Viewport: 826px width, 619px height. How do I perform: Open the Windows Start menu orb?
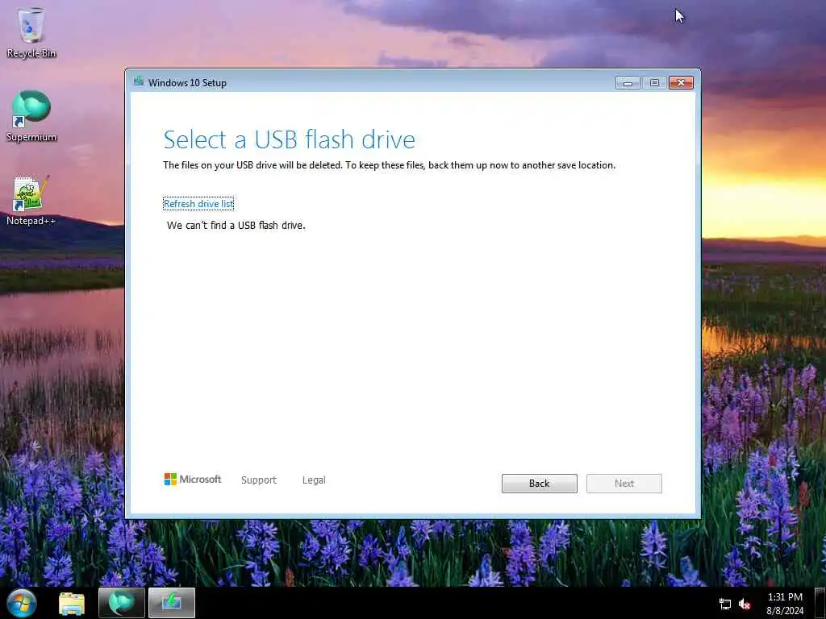pos(22,603)
